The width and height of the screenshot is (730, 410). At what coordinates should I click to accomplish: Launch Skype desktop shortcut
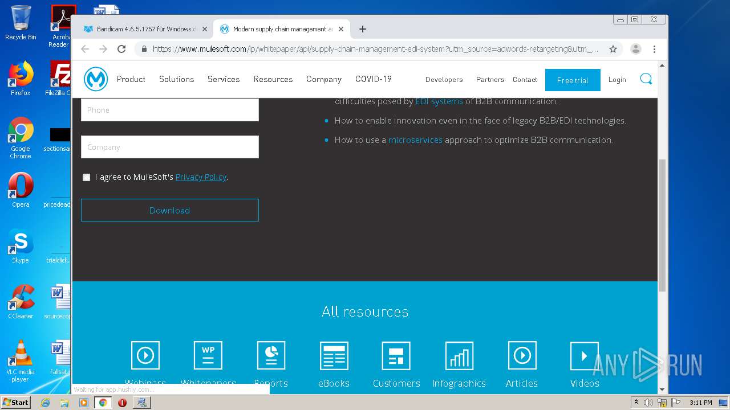(x=21, y=246)
